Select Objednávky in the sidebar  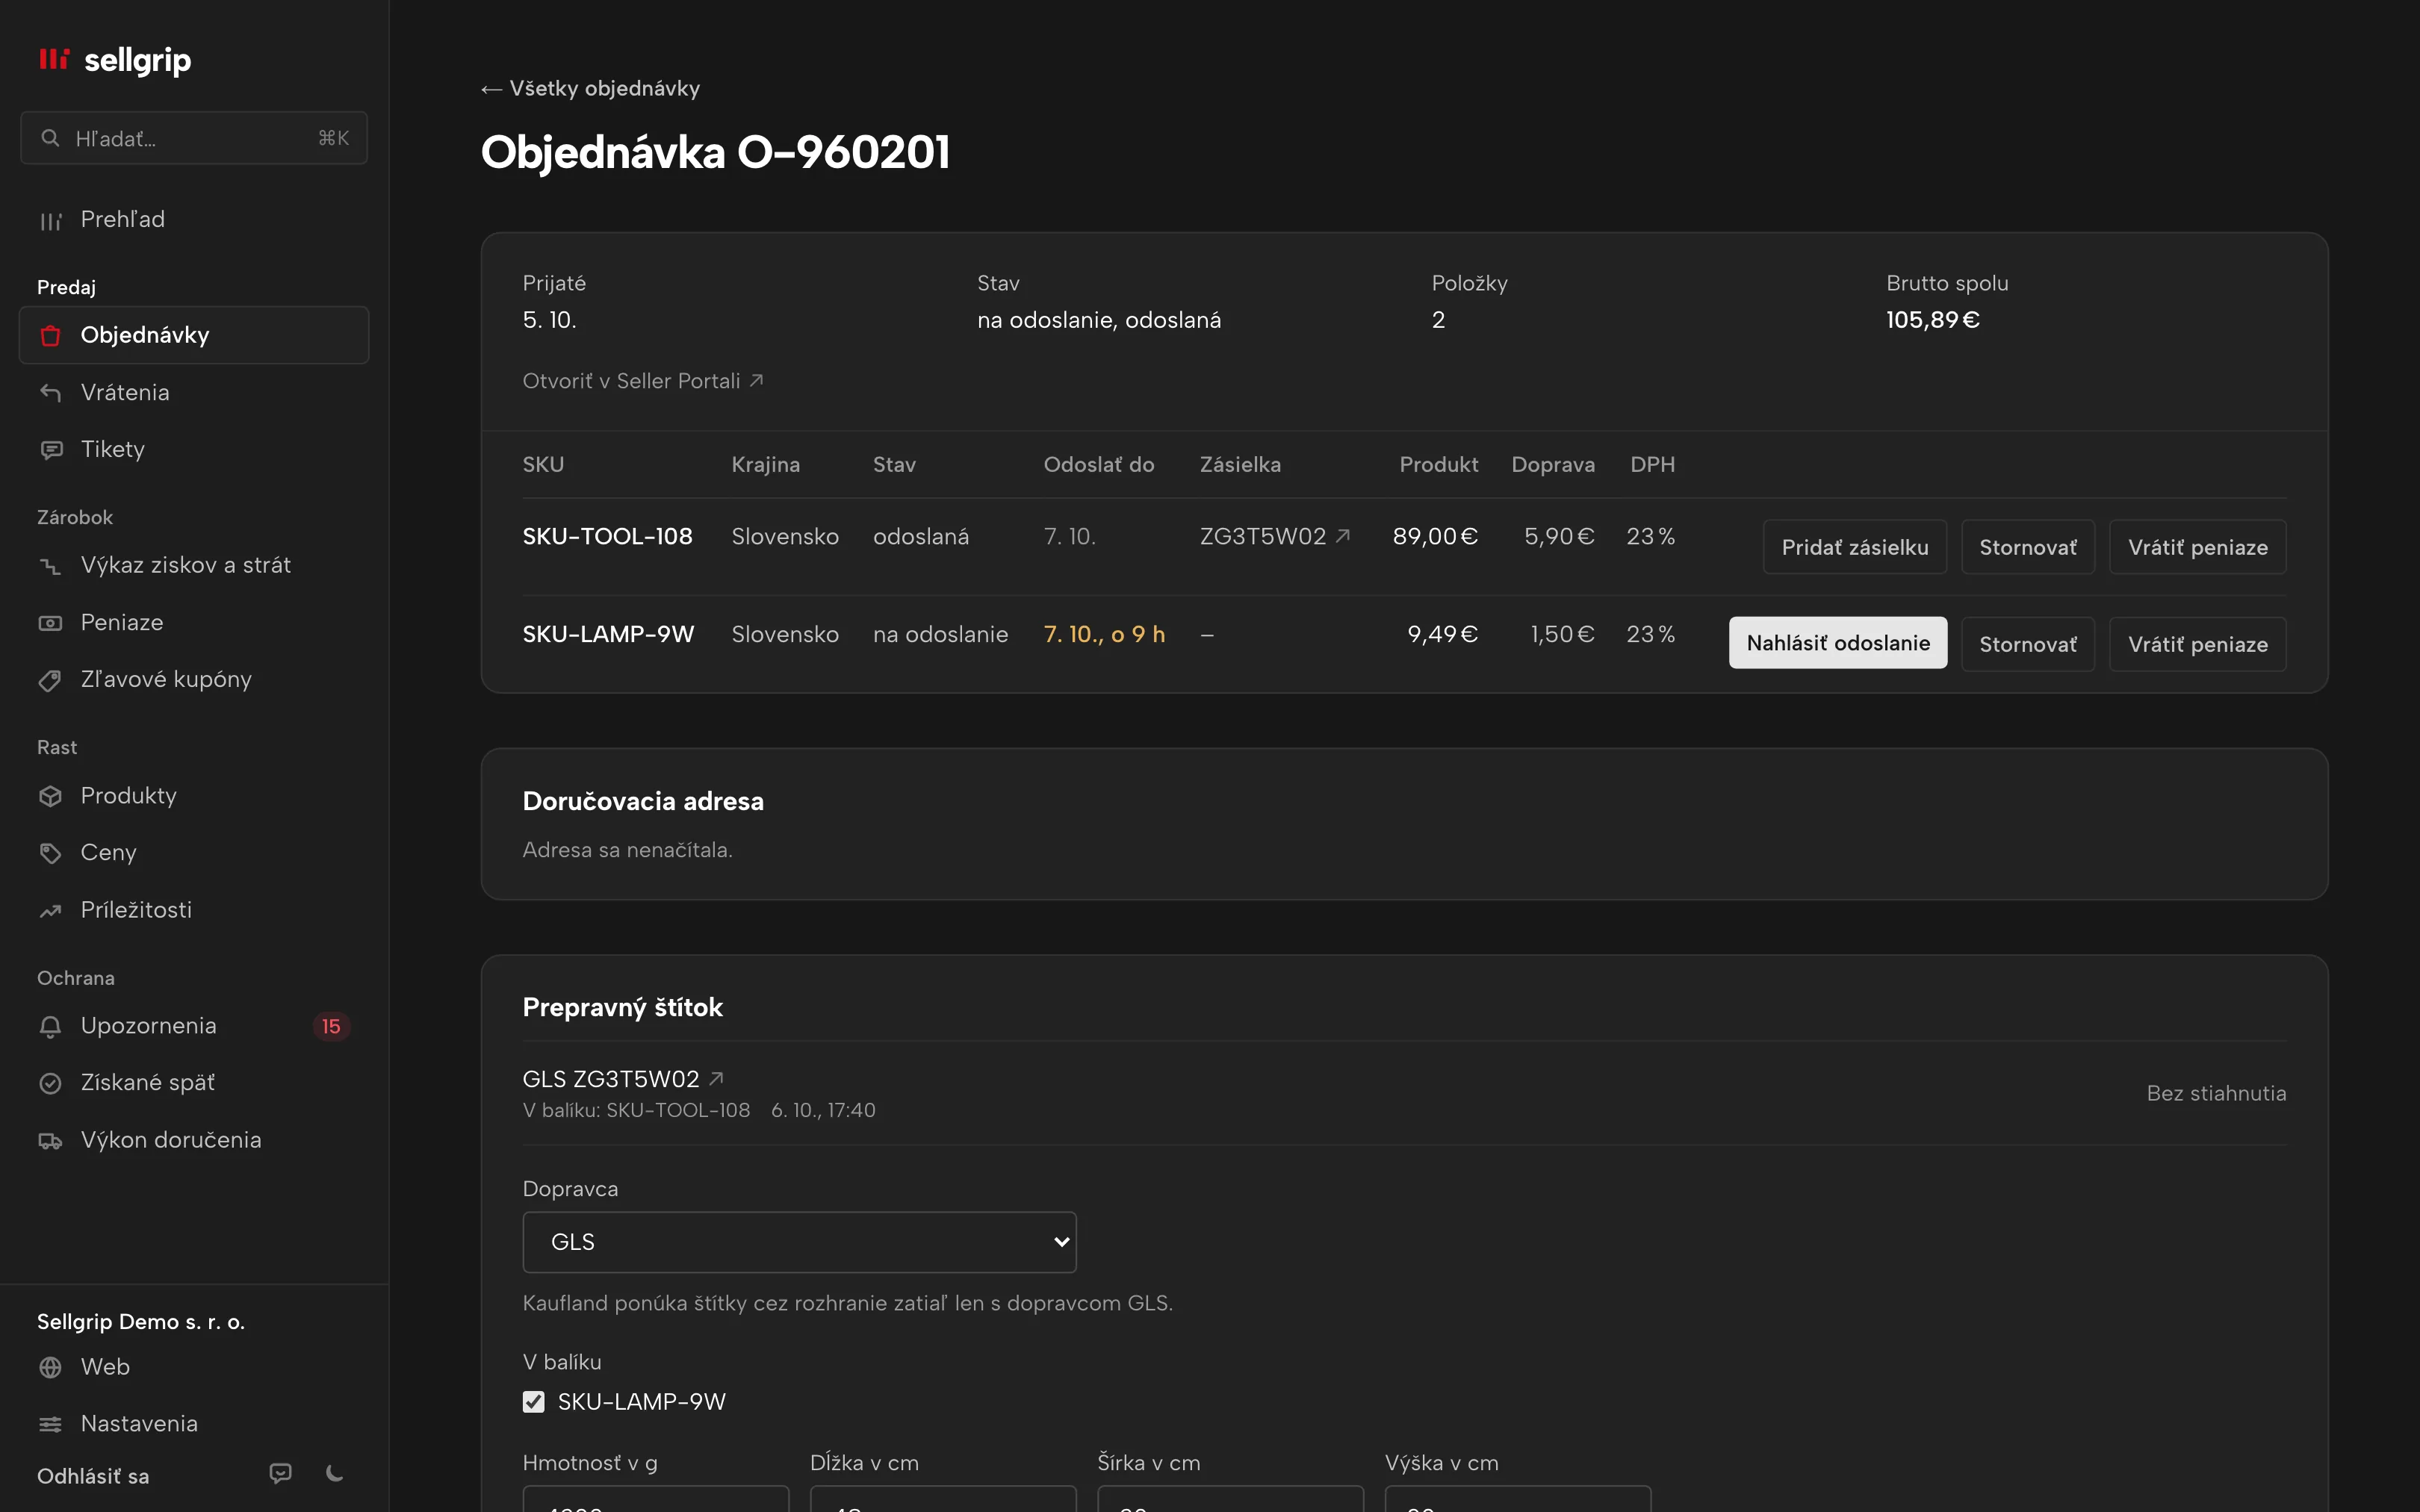click(x=194, y=335)
